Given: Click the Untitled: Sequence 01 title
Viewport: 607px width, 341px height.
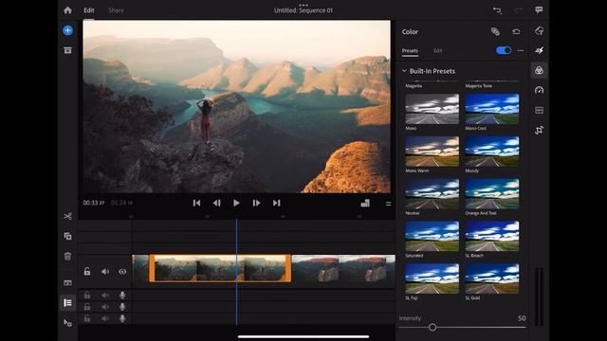Looking at the screenshot, I should 303,10.
